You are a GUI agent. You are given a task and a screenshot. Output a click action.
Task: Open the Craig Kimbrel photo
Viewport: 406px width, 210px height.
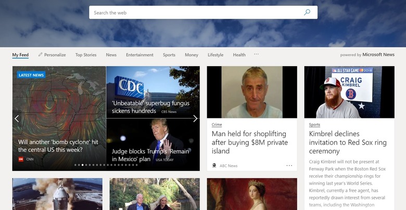349,92
